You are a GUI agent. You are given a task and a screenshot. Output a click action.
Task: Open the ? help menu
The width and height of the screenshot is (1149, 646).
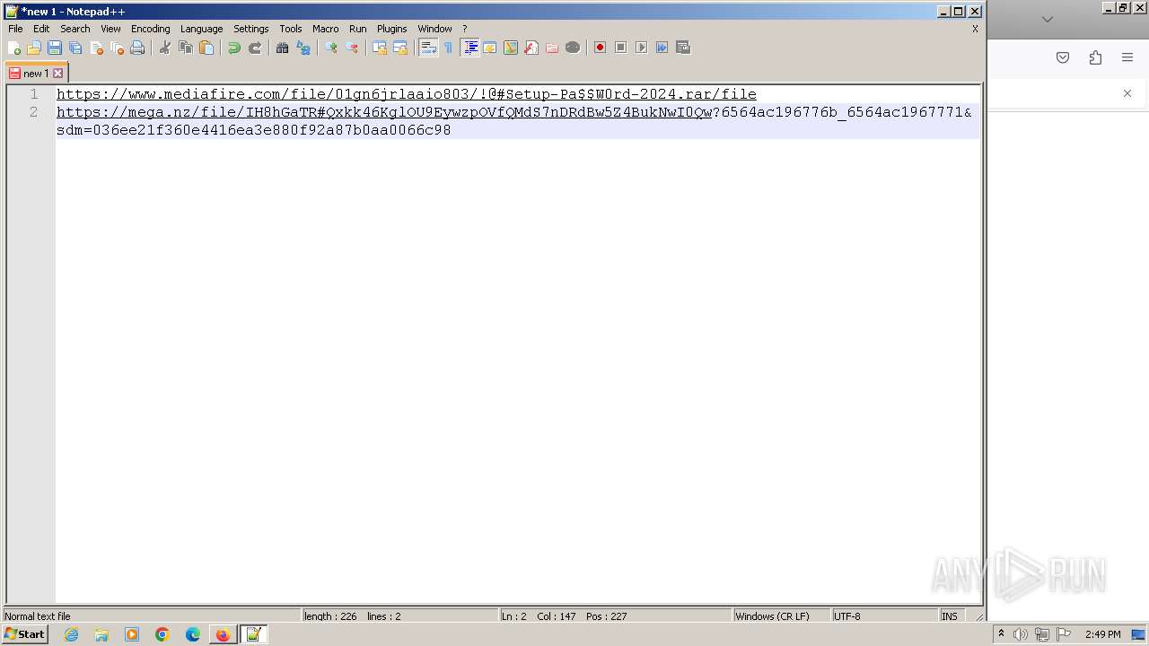pyautogui.click(x=465, y=29)
